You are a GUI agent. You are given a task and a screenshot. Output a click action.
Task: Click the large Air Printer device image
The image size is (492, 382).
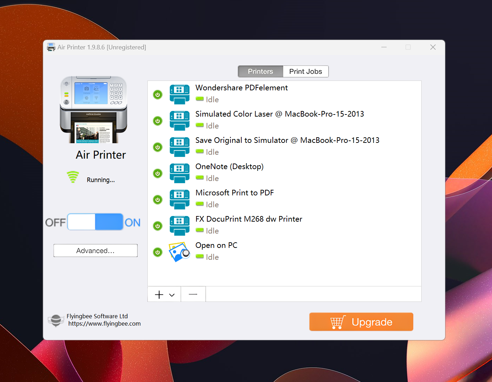point(93,110)
